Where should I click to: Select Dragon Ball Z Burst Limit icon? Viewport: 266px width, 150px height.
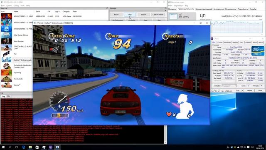coord(6,47)
